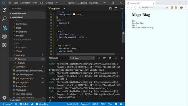Expand the Controllers folder
The height and width of the screenshot is (106, 188).
point(21,24)
